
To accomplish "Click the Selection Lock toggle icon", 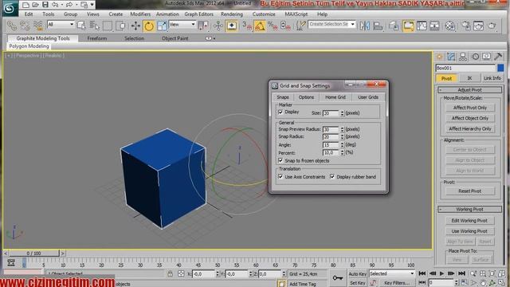I will click(170, 274).
